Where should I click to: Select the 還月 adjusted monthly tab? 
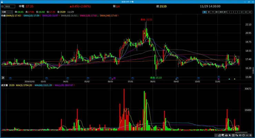(225, 12)
